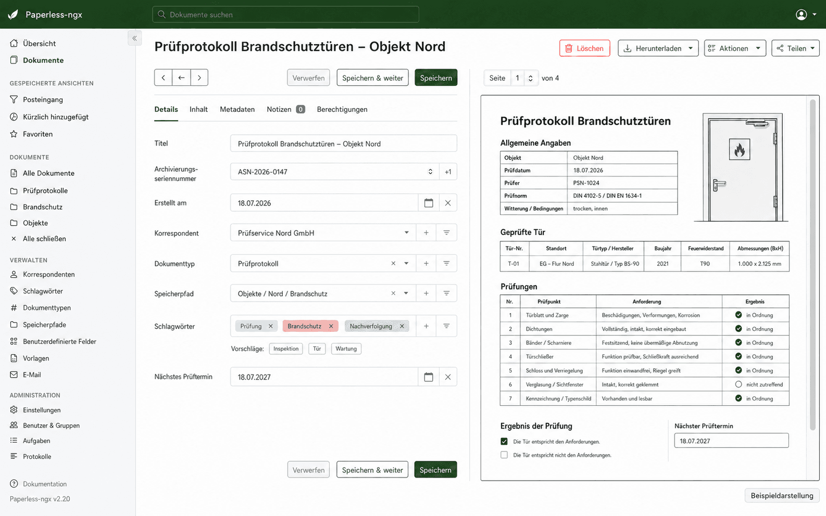The height and width of the screenshot is (516, 826).
Task: Filter documents by Speicherpfad icon
Action: (x=446, y=293)
